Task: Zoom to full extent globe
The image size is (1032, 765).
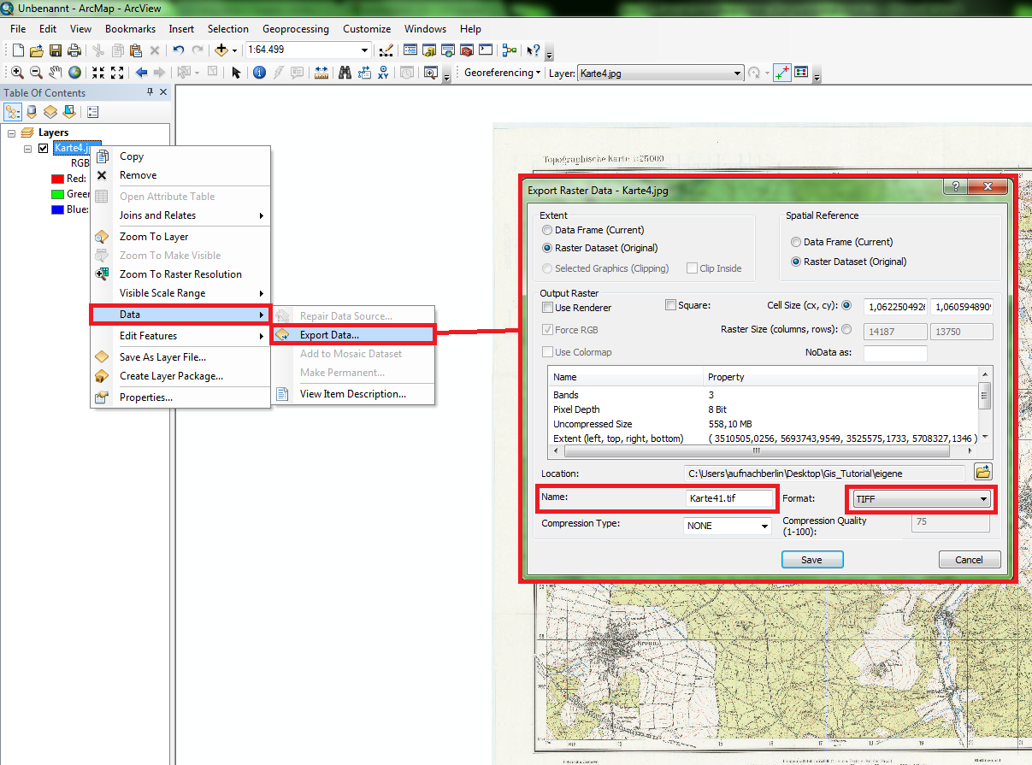Action: tap(75, 73)
